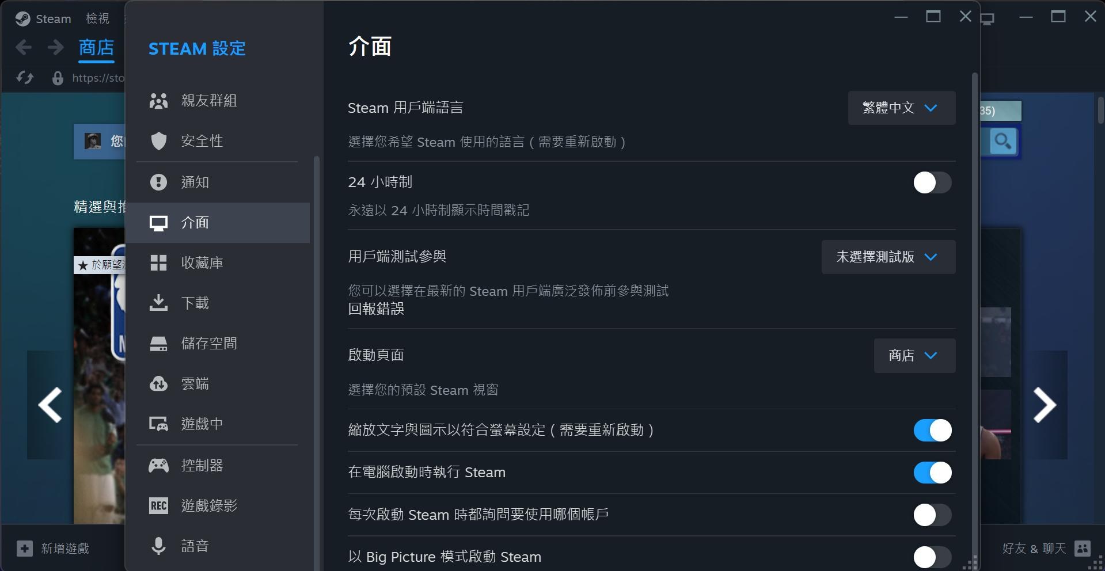This screenshot has height=571, width=1105.
Task: Disable 在電腦啟動時執行 Steam toggle
Action: (x=932, y=473)
